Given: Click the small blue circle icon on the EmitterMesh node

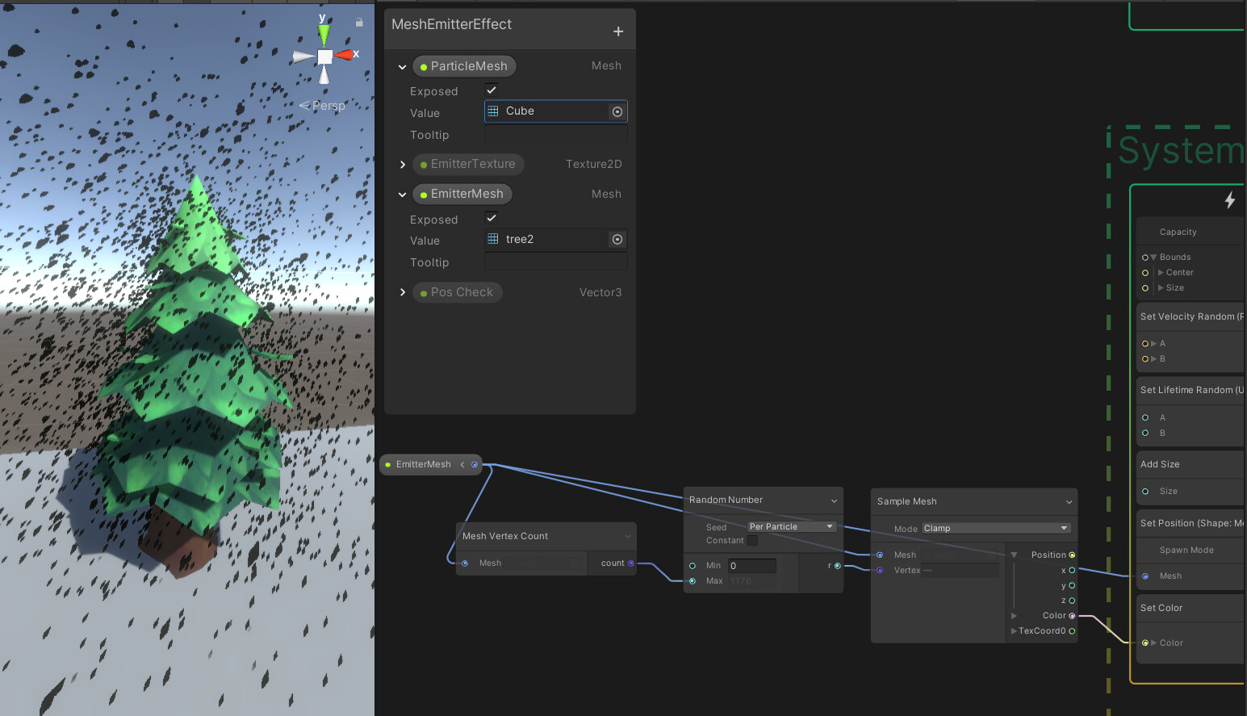Looking at the screenshot, I should pyautogui.click(x=474, y=464).
